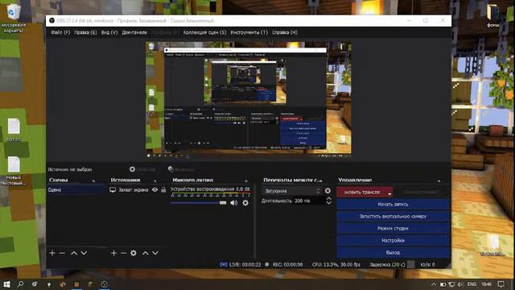
Task: Click the Управление dock float icon
Action: click(439, 180)
